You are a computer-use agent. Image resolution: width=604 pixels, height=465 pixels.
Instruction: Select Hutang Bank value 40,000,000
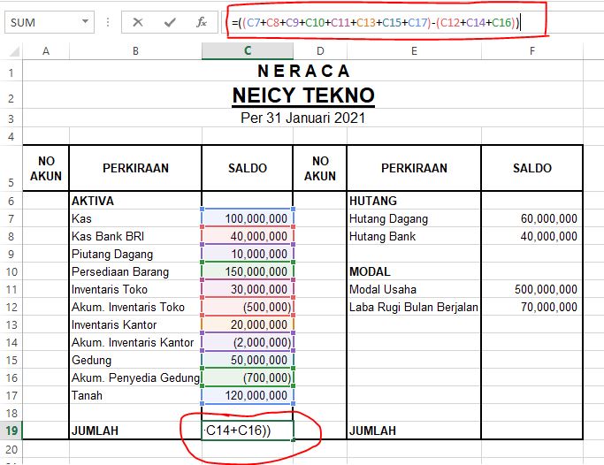pyautogui.click(x=532, y=236)
